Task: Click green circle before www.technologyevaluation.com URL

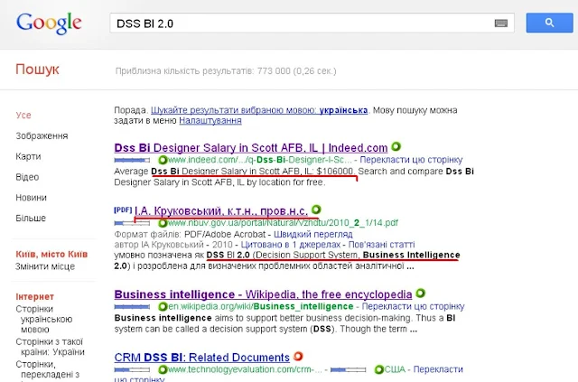Action: [163, 369]
